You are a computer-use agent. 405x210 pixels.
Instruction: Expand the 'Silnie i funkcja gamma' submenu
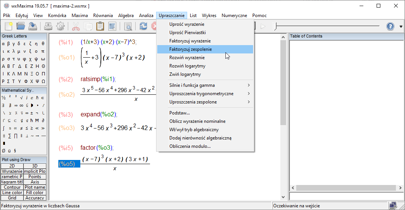[205, 85]
